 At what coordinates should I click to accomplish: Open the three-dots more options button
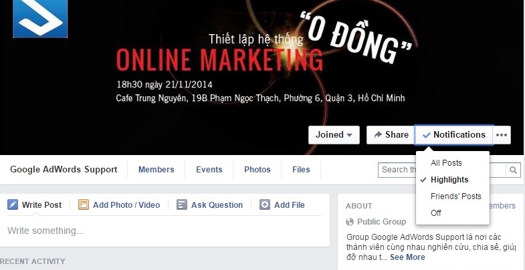[x=501, y=135]
